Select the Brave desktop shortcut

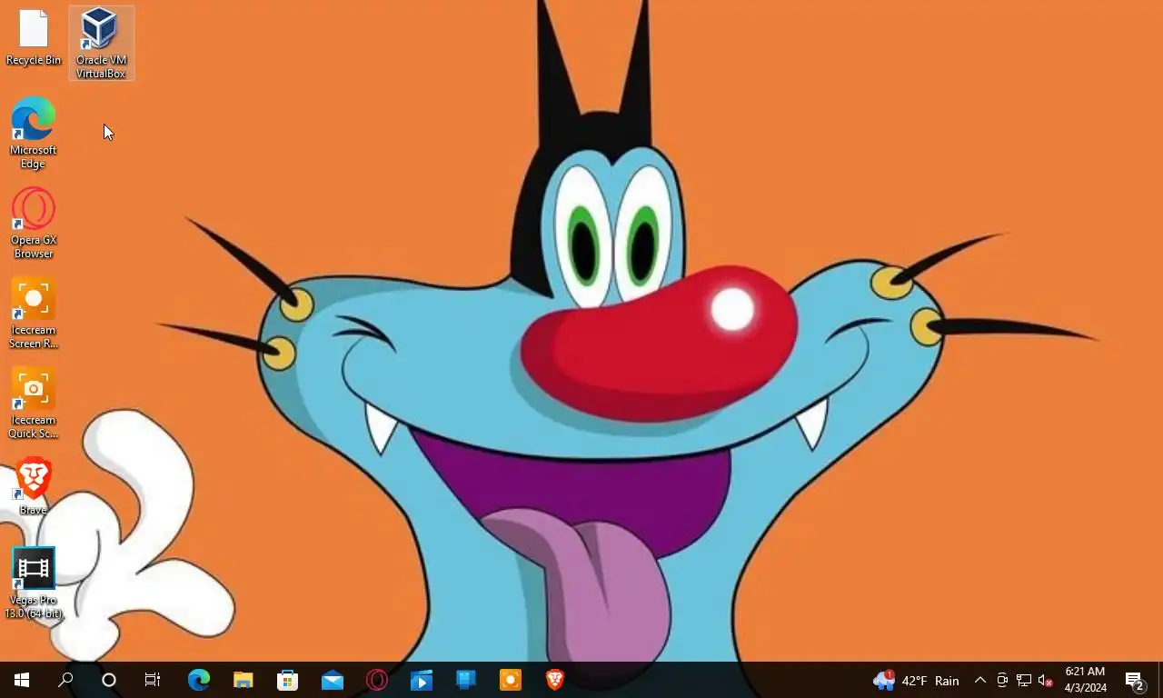click(34, 486)
